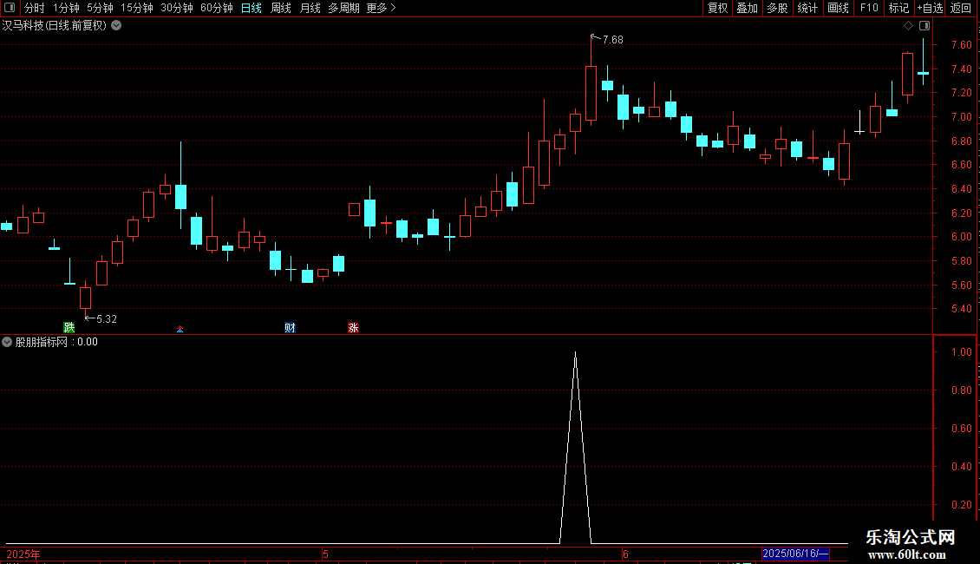The height and width of the screenshot is (564, 980).
Task: Open F10 company info
Action: (869, 8)
